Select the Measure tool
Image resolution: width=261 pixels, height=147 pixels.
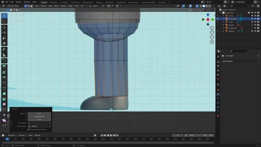pyautogui.click(x=4, y=55)
